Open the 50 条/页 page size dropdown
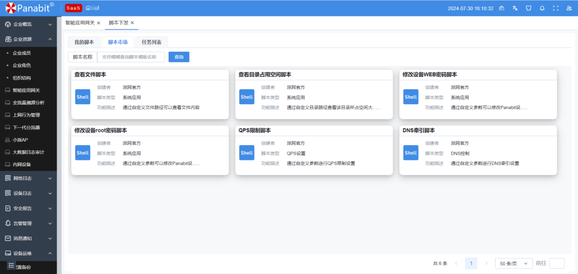 (514, 263)
